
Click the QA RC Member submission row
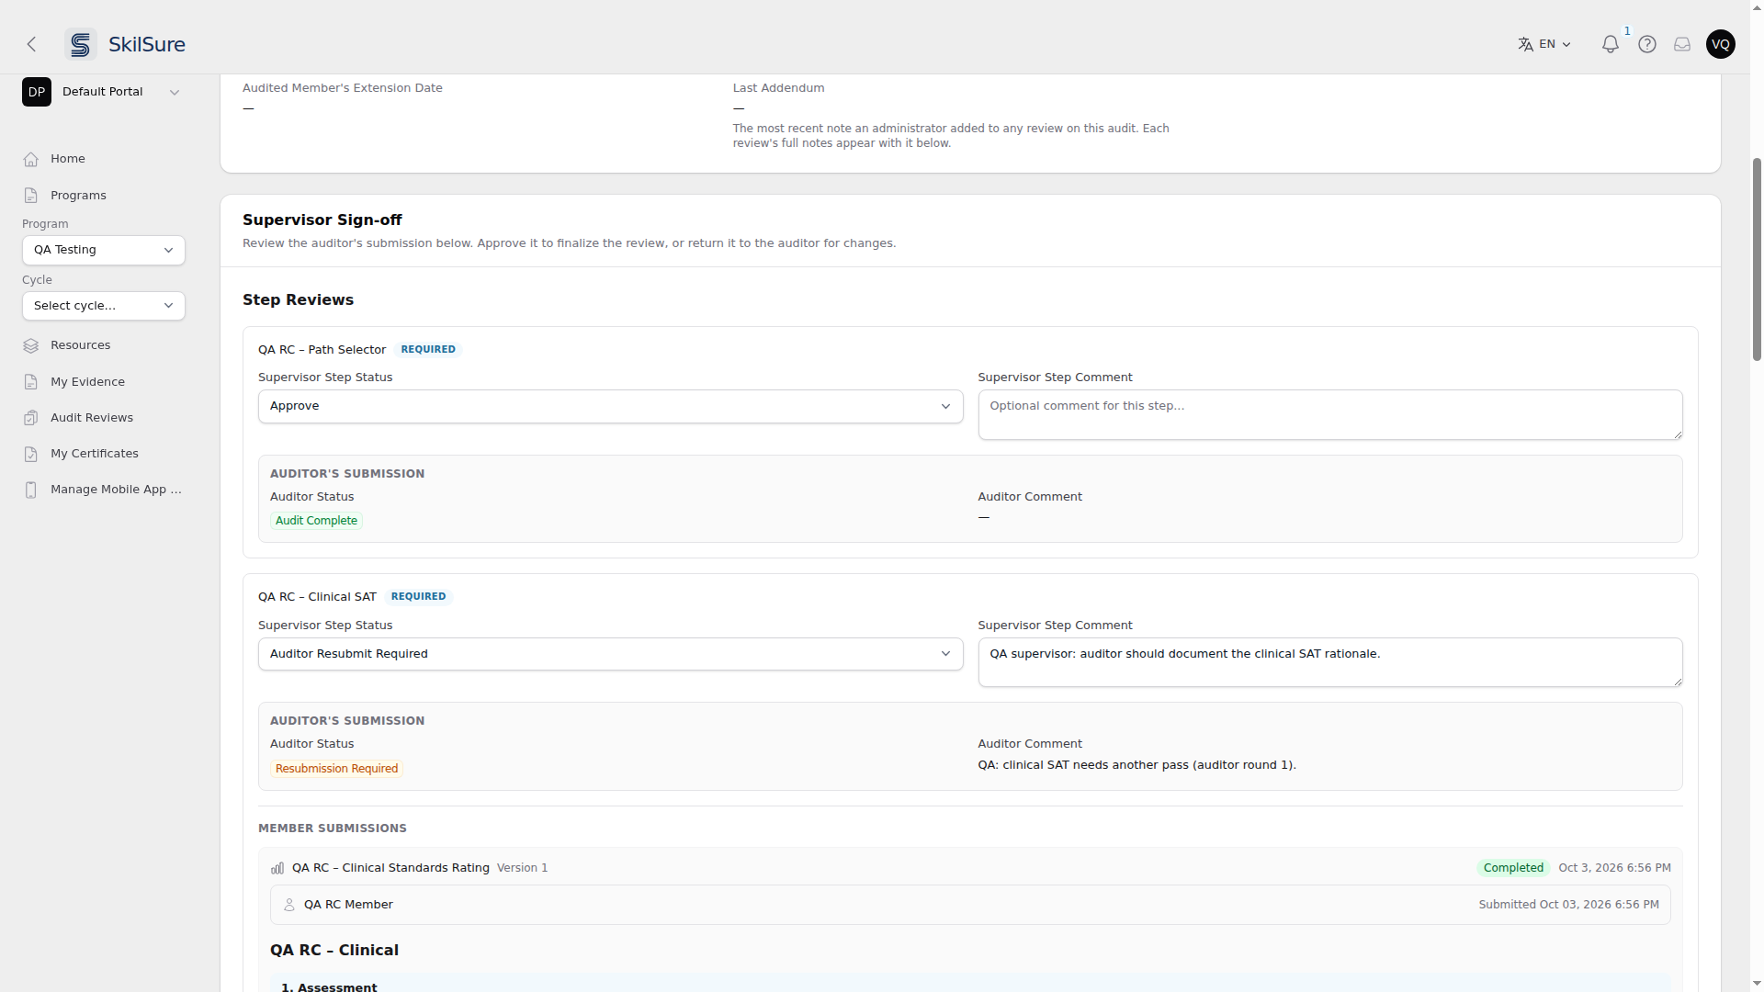click(x=970, y=905)
